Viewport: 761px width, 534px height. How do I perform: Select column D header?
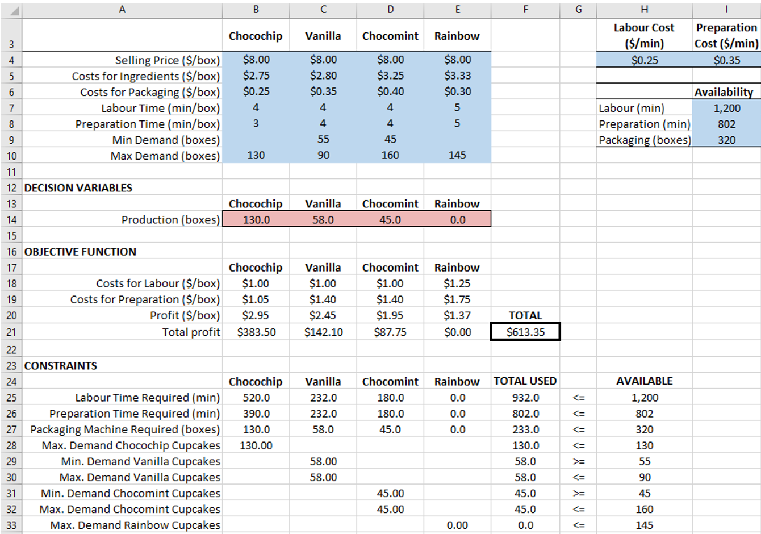390,9
